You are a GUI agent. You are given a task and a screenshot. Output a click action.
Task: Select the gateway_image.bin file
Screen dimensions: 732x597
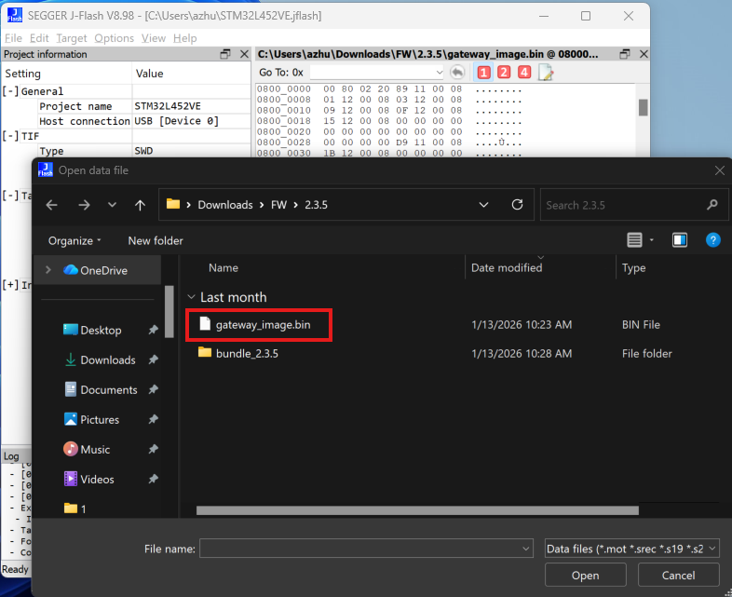tap(263, 324)
